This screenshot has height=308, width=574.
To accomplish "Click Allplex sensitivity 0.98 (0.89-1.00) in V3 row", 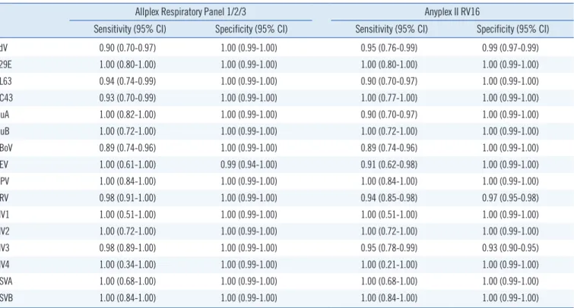I will 128,248.
